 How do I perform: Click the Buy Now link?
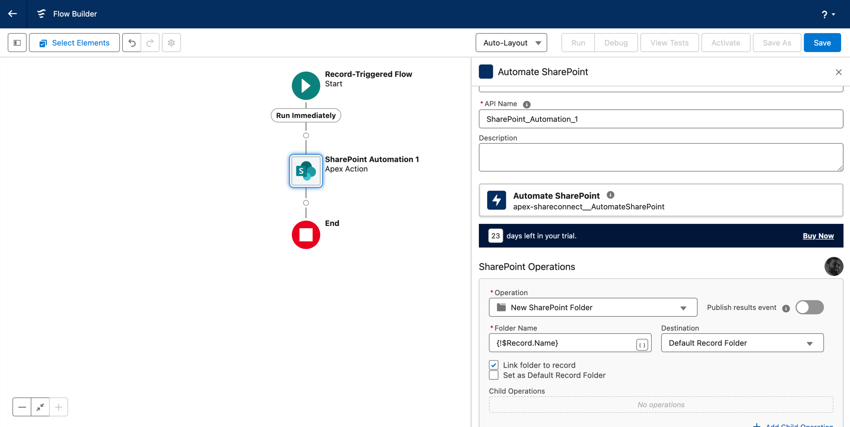(818, 236)
